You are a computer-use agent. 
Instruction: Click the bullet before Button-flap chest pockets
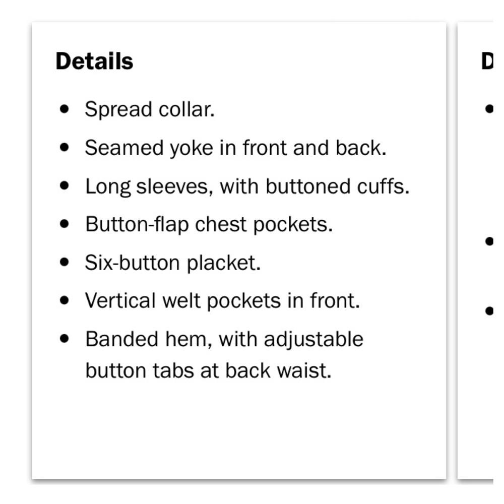[x=65, y=224]
